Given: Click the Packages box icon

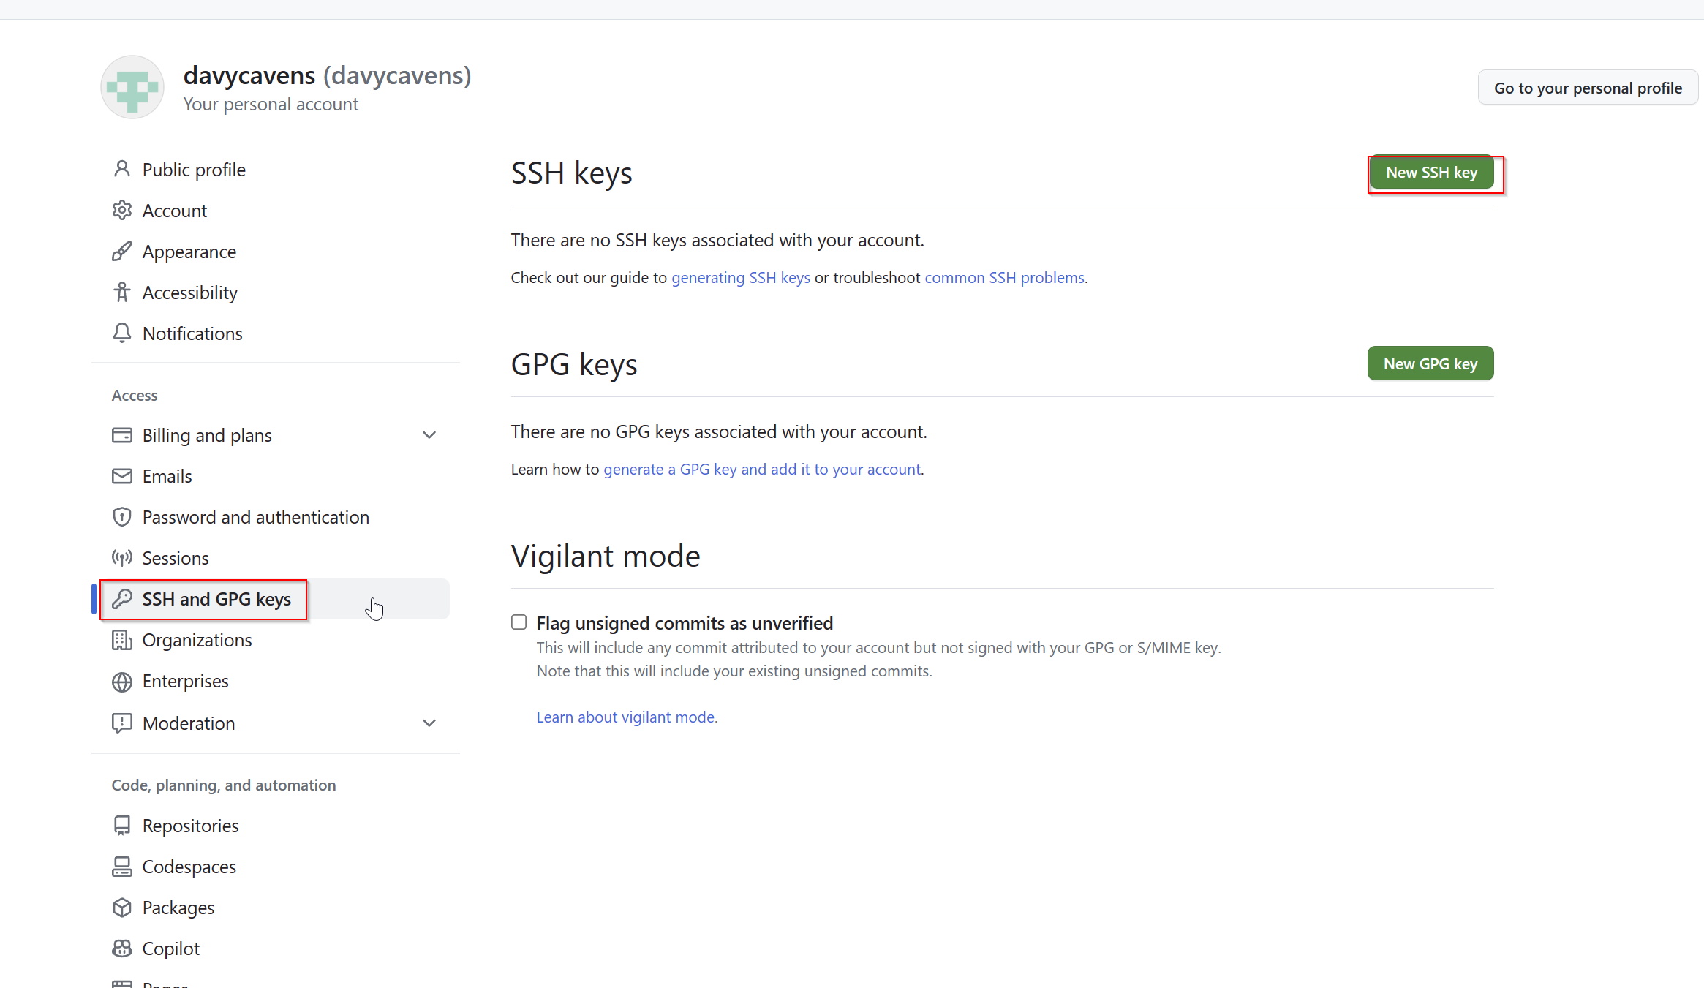Looking at the screenshot, I should click(122, 908).
